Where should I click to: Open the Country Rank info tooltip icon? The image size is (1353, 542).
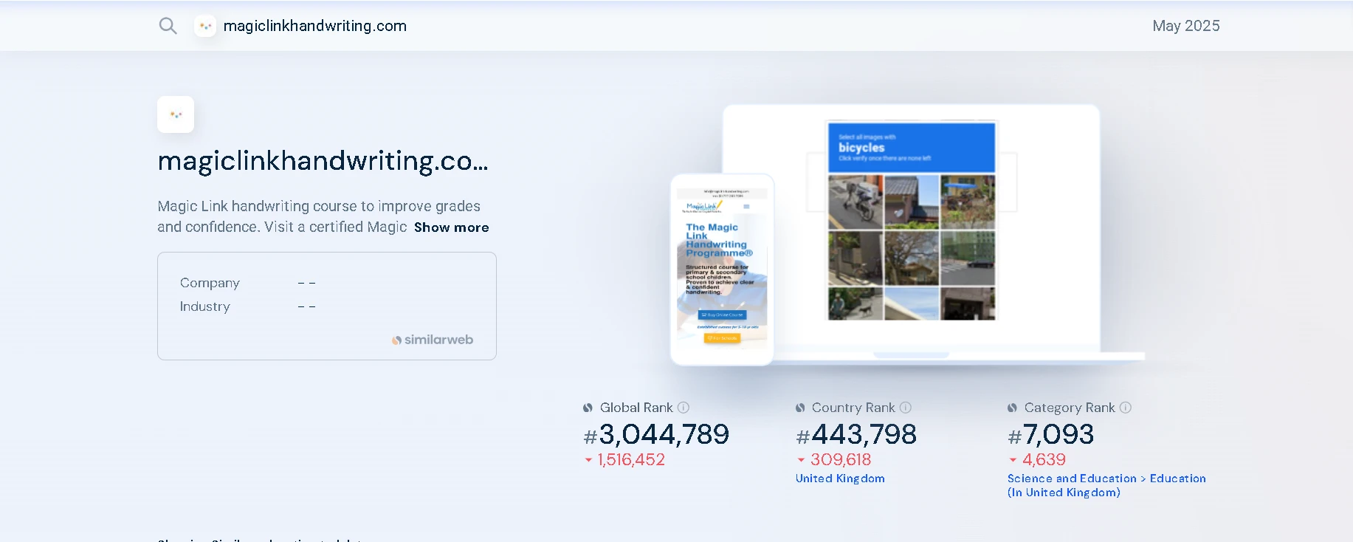pos(906,408)
